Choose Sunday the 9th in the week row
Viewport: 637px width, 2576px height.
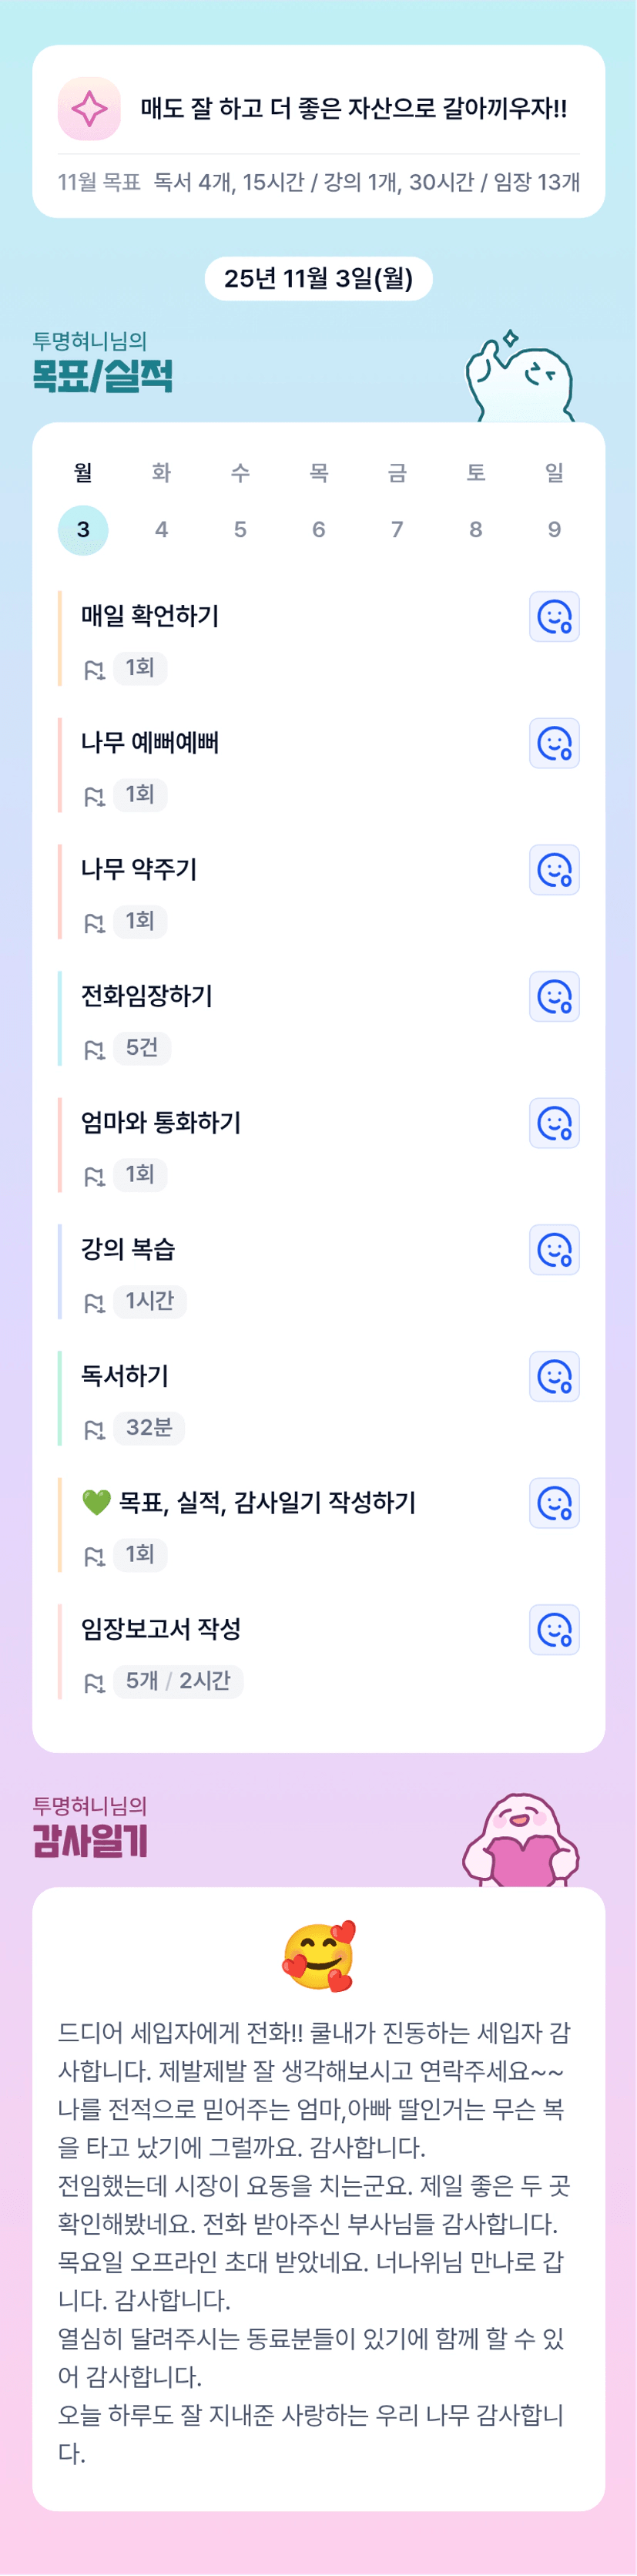pyautogui.click(x=554, y=529)
